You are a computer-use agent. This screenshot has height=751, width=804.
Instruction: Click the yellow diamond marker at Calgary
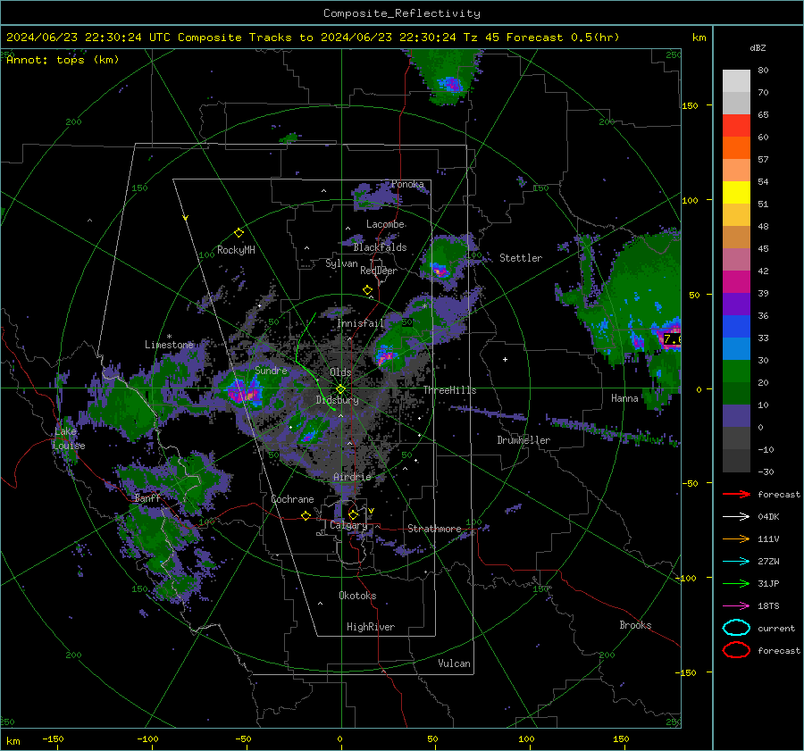coord(353,514)
